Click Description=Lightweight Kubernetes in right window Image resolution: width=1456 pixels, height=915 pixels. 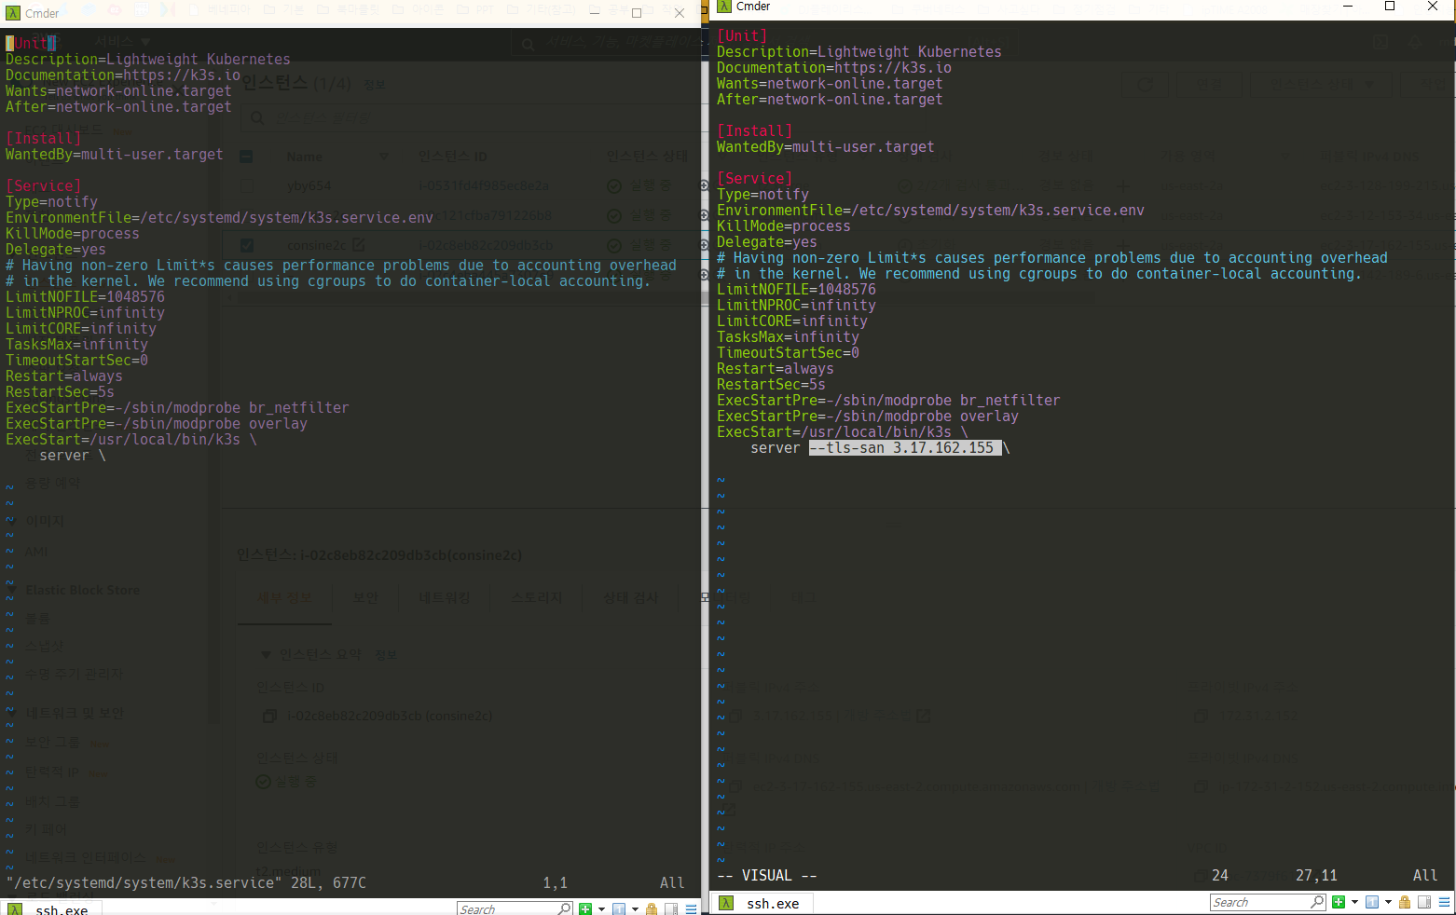858,52
